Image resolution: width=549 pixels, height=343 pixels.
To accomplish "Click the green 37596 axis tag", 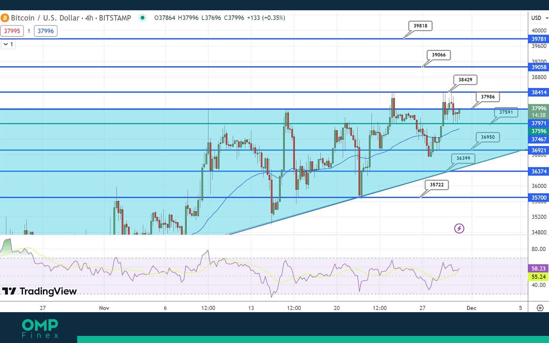I will pyautogui.click(x=538, y=131).
